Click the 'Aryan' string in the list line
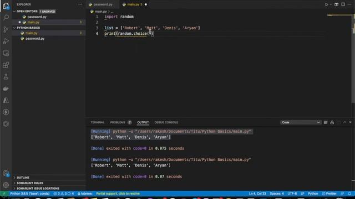Viewport: 355px width, 199px height. pos(190,28)
